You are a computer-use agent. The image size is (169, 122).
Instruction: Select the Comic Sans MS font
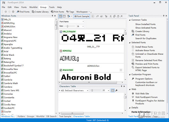pos(12,90)
